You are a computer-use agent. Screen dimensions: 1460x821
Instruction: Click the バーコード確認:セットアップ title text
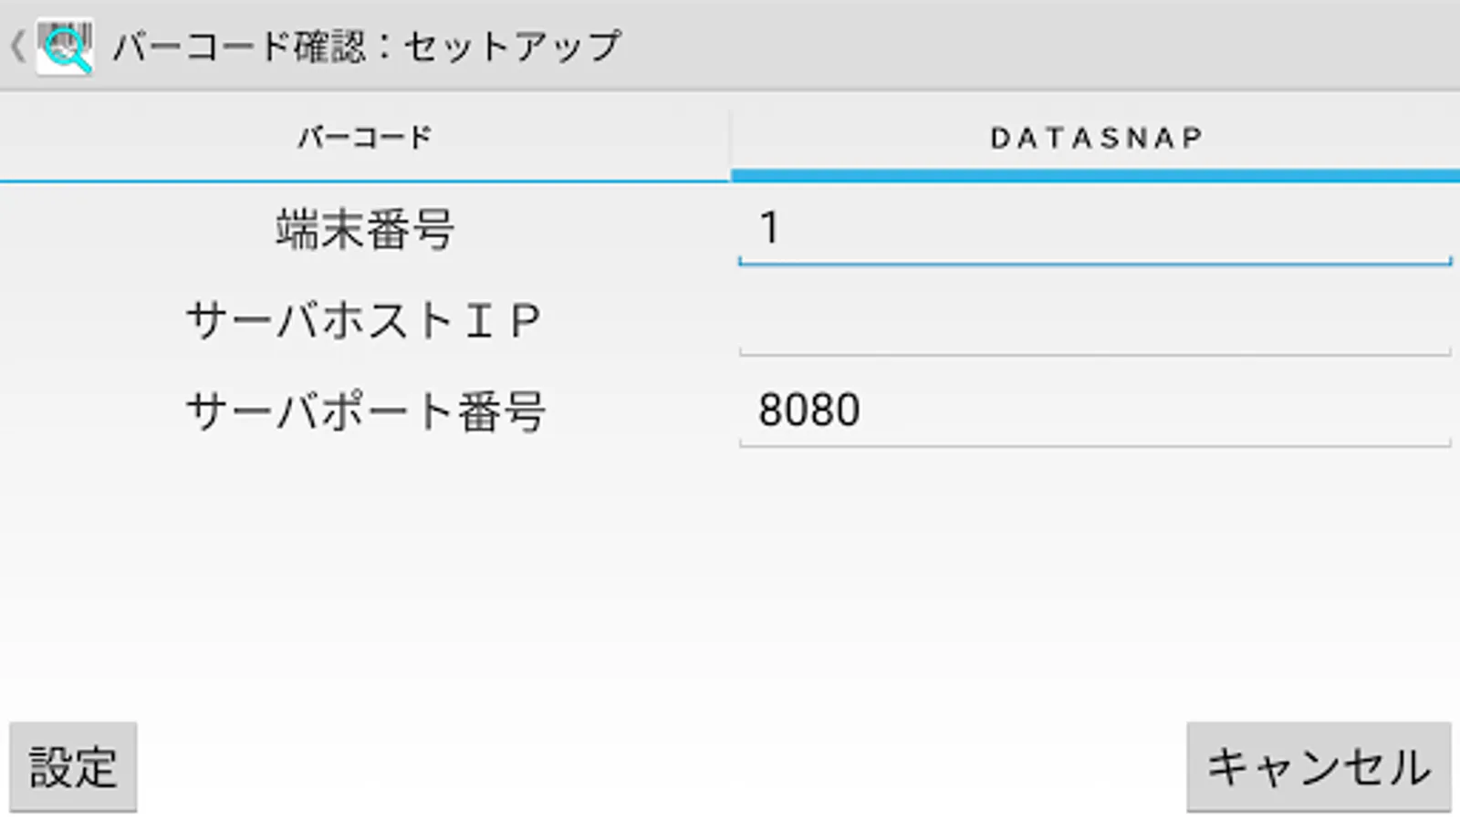(x=367, y=46)
